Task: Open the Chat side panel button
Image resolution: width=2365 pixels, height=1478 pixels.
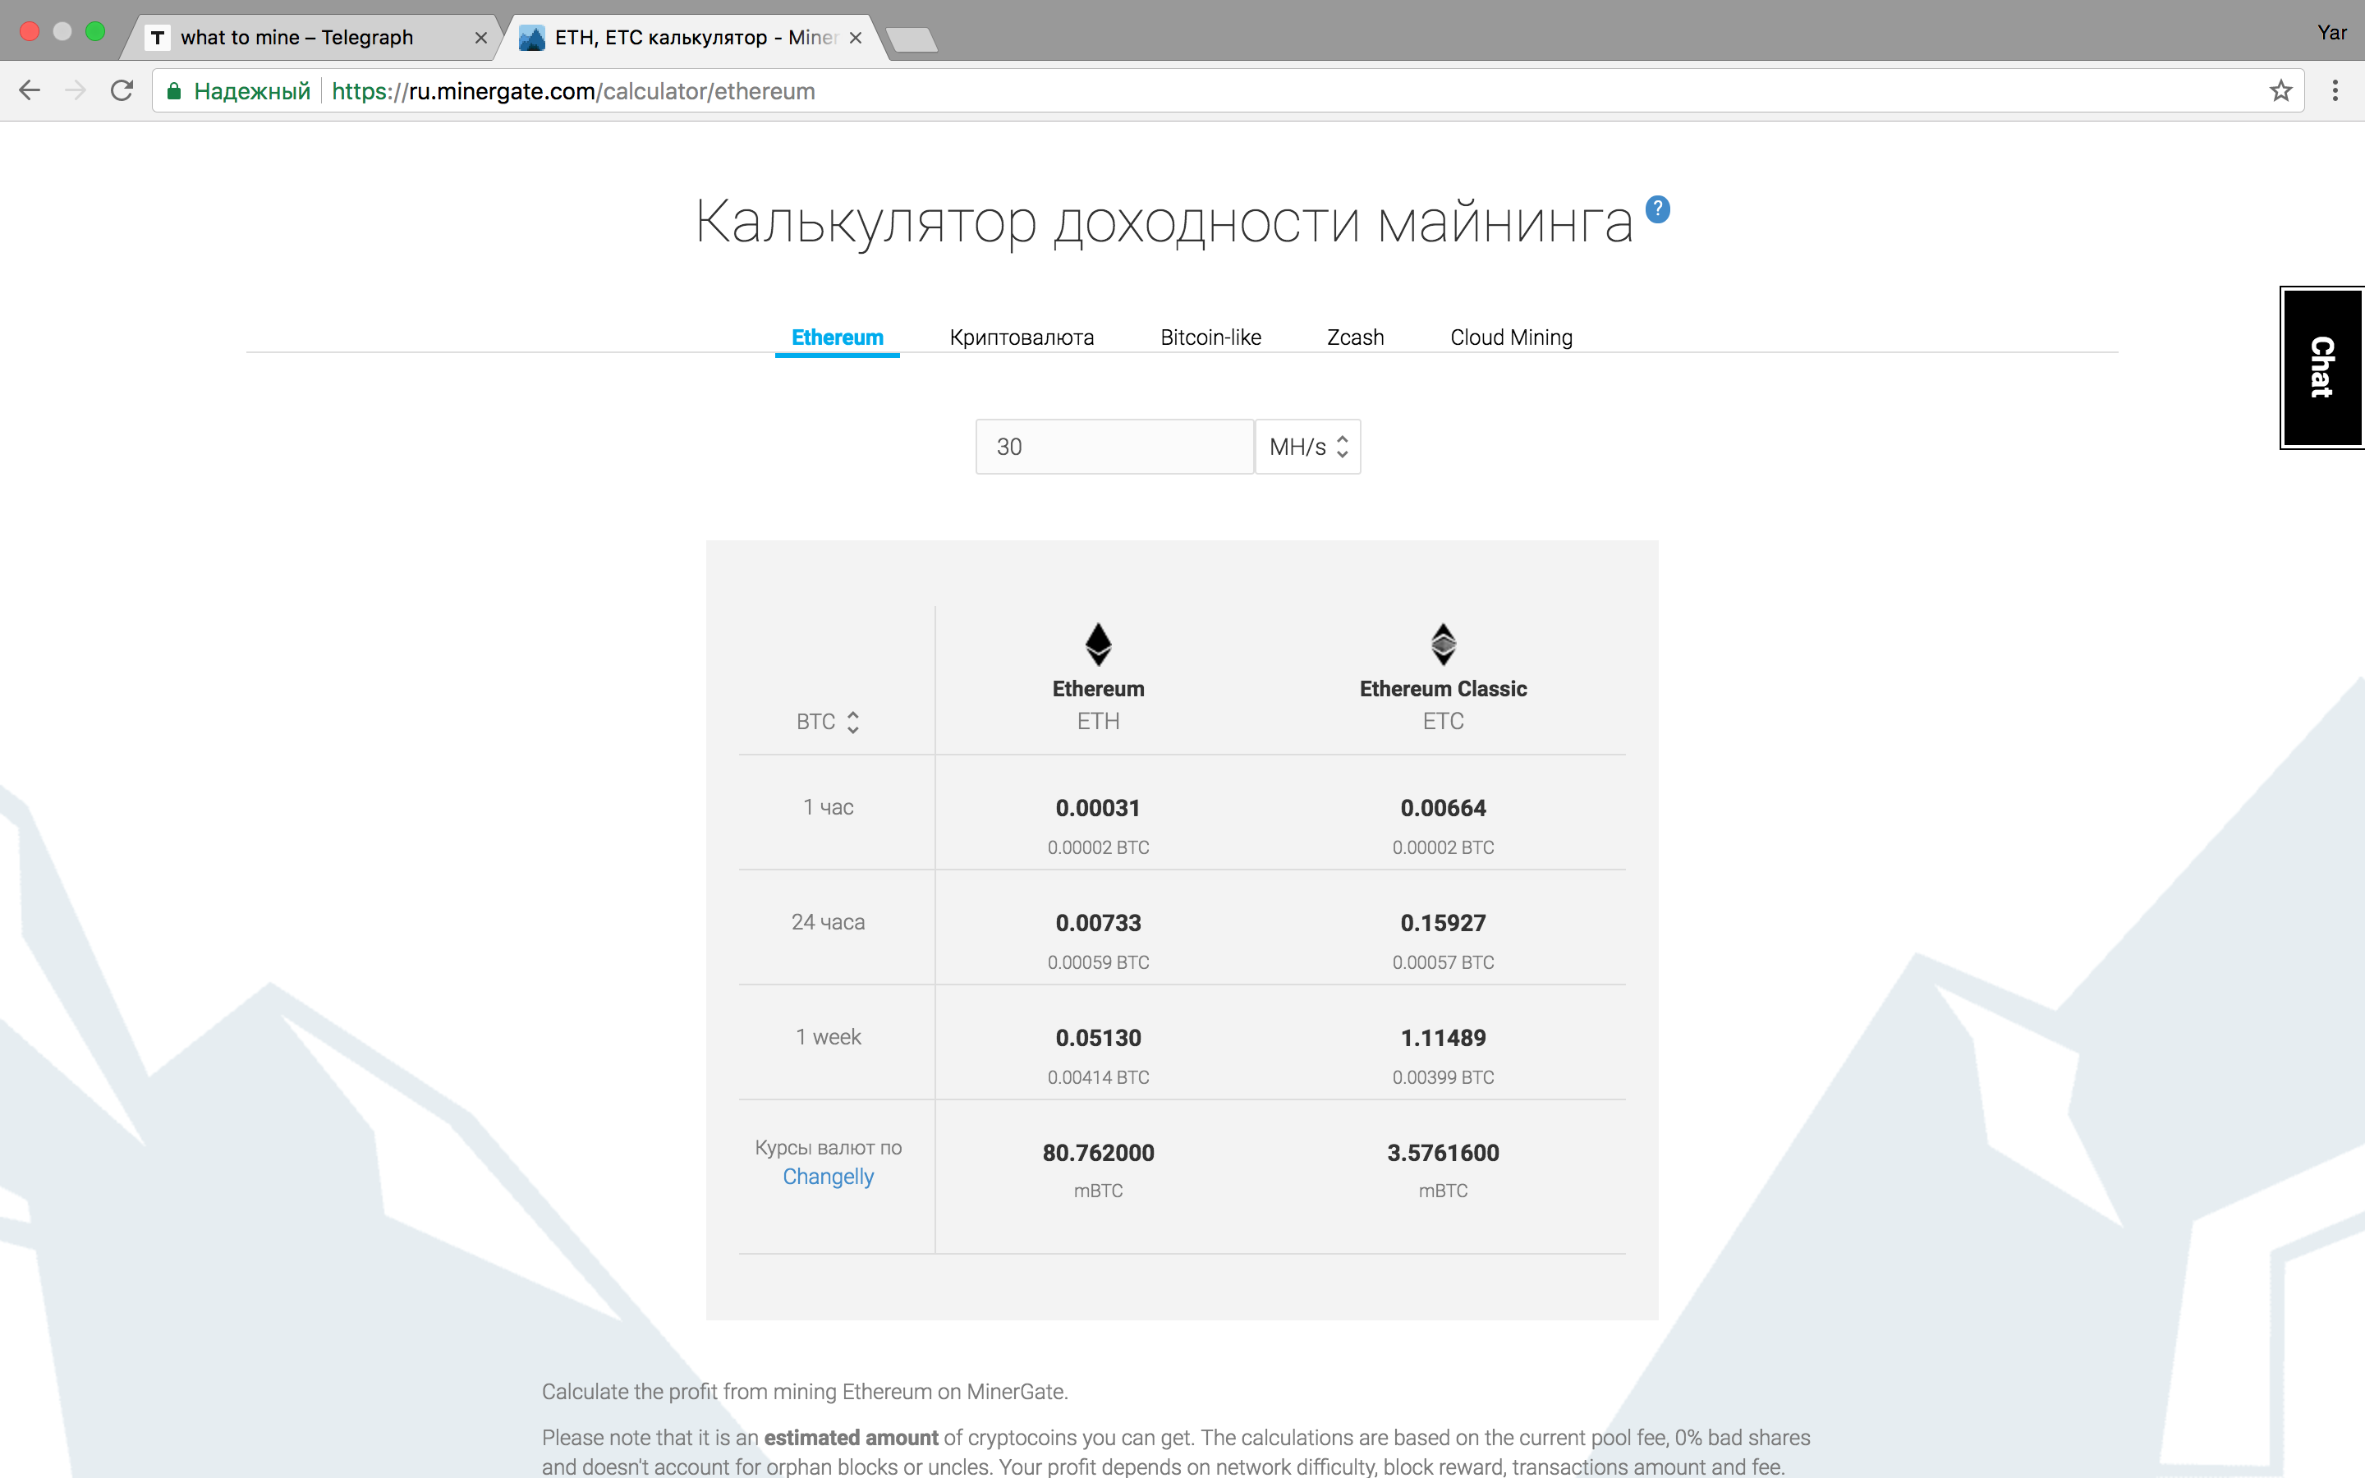Action: point(2322,368)
